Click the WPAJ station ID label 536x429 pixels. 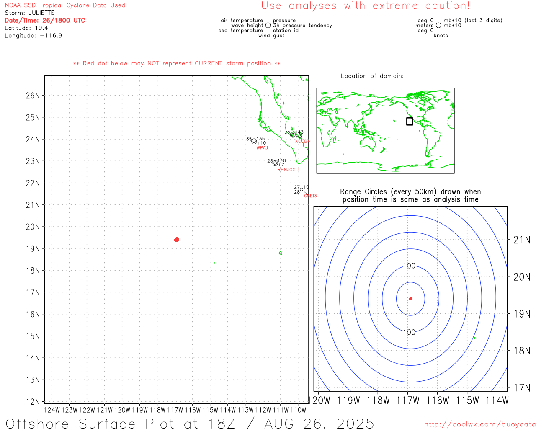tap(262, 148)
